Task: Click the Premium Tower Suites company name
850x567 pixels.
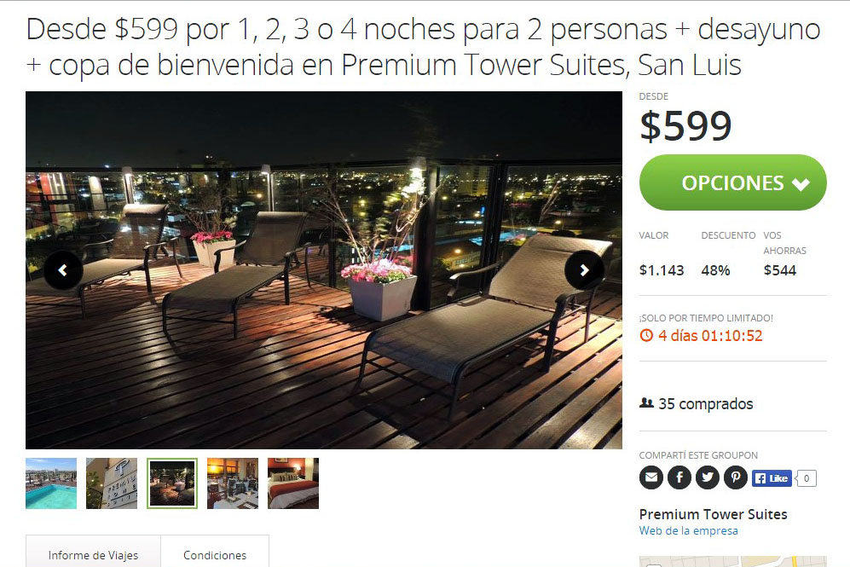Action: coord(713,514)
